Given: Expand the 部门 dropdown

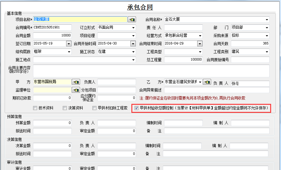Looking at the screenshot, I should click(267, 28).
